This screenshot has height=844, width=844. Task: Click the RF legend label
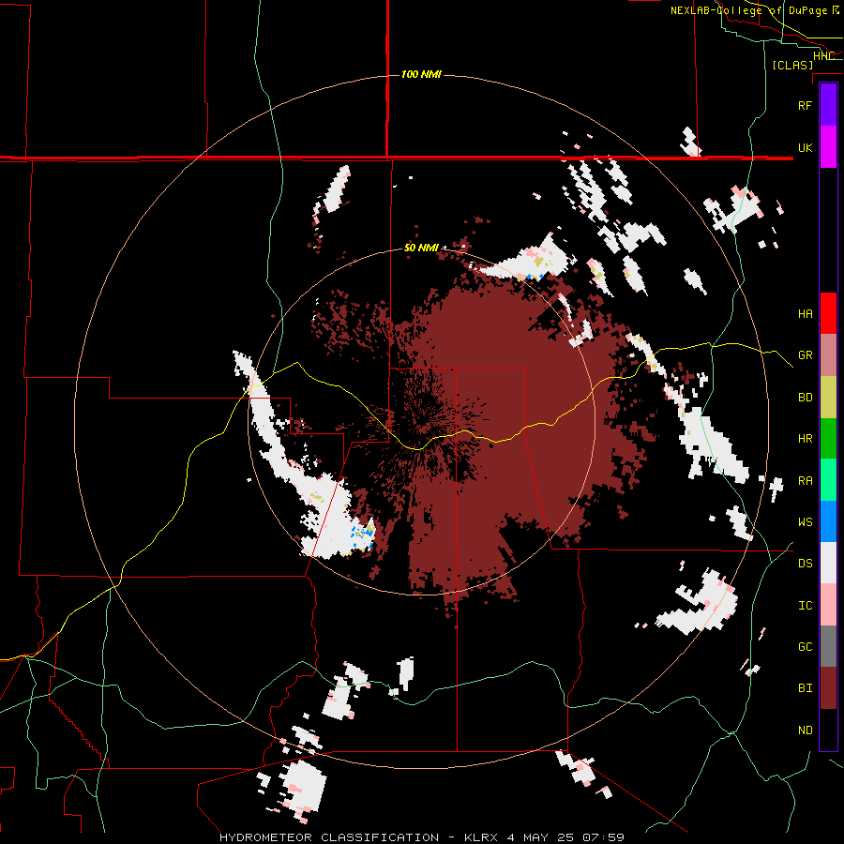[x=805, y=105]
